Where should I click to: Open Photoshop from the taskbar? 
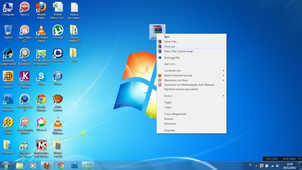74,165
